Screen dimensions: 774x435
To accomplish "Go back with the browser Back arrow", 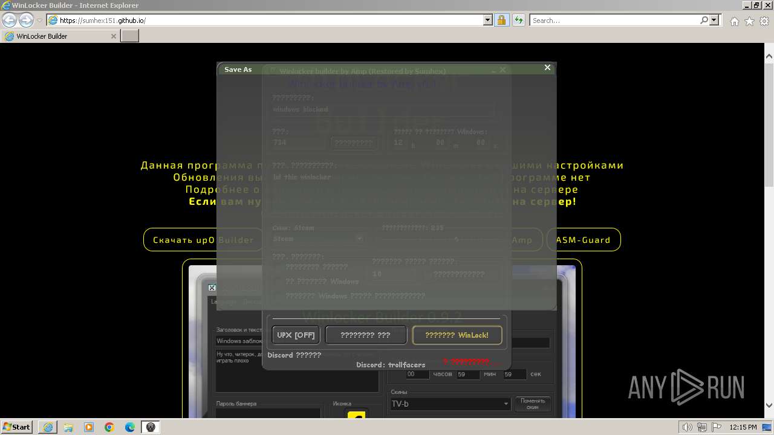I will point(9,20).
